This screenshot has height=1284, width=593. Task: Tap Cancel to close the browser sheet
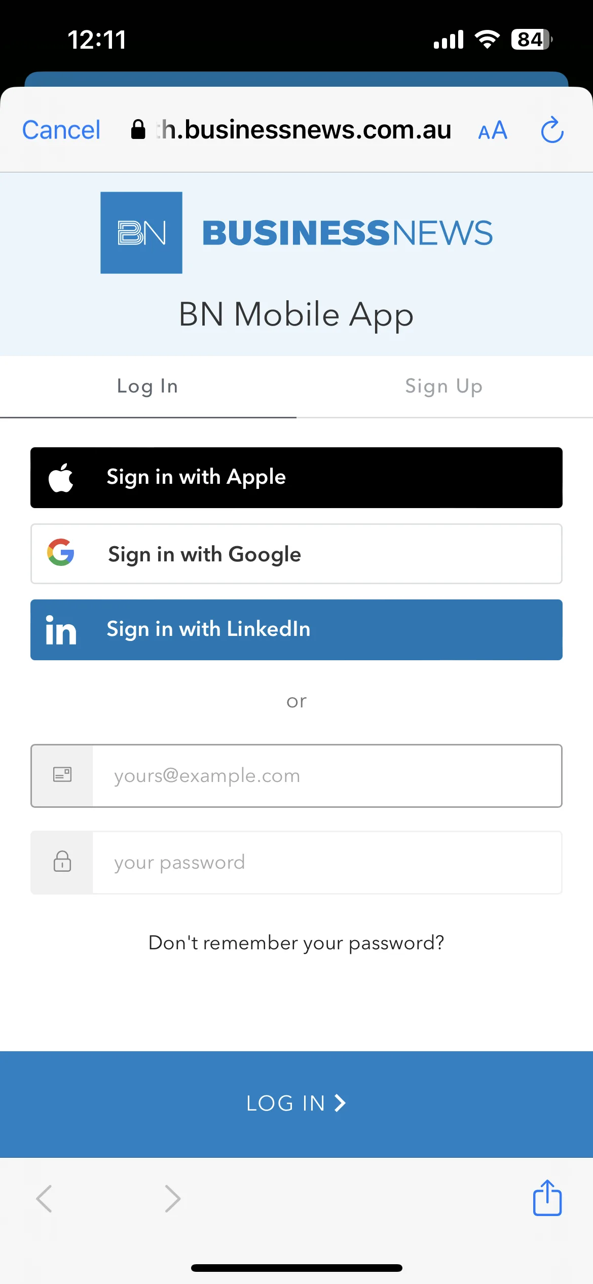[x=61, y=130]
